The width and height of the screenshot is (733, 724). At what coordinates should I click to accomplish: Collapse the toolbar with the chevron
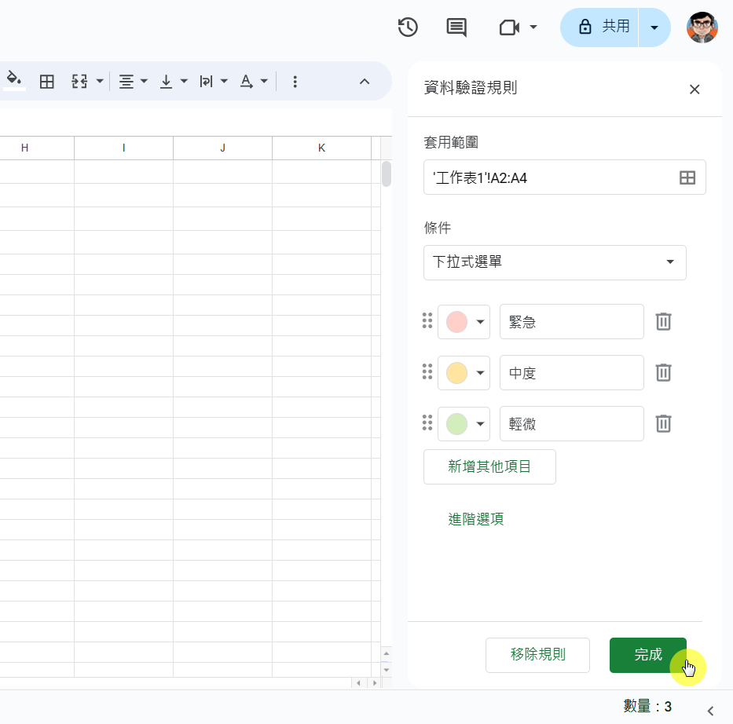click(364, 81)
